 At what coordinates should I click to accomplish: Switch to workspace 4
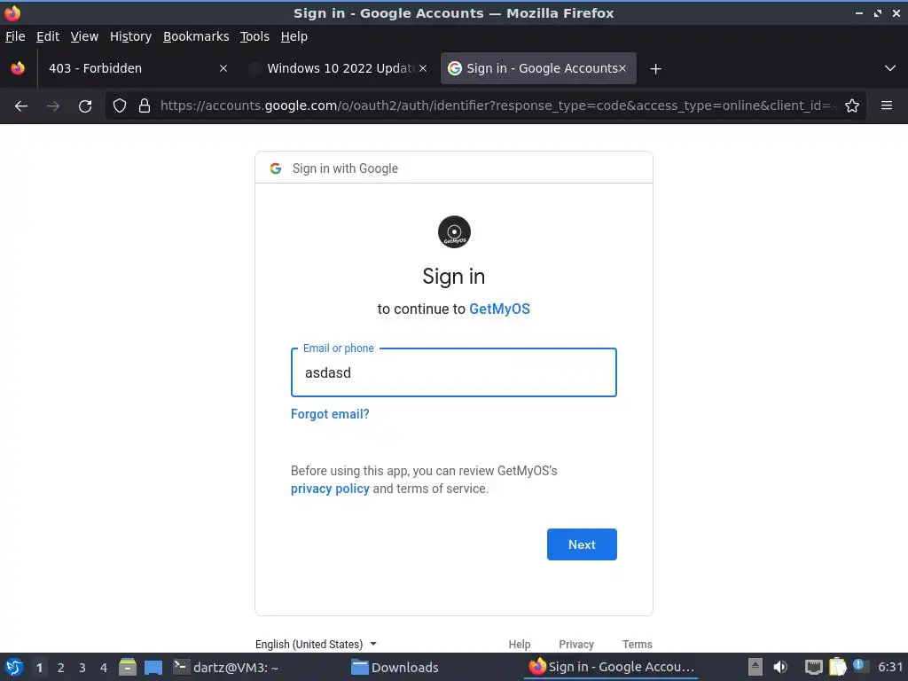click(x=104, y=668)
